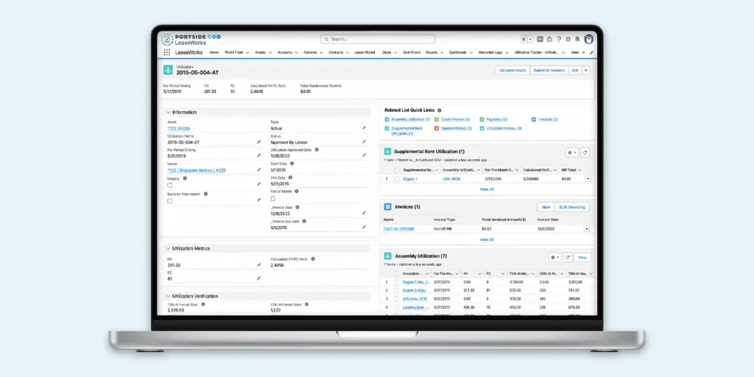Click in the global Search box
Image resolution: width=754 pixels, height=377 pixels.
coord(378,39)
